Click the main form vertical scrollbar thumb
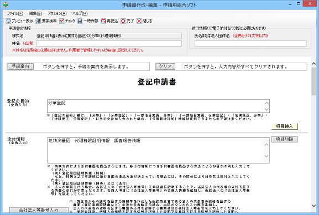 coord(313,81)
